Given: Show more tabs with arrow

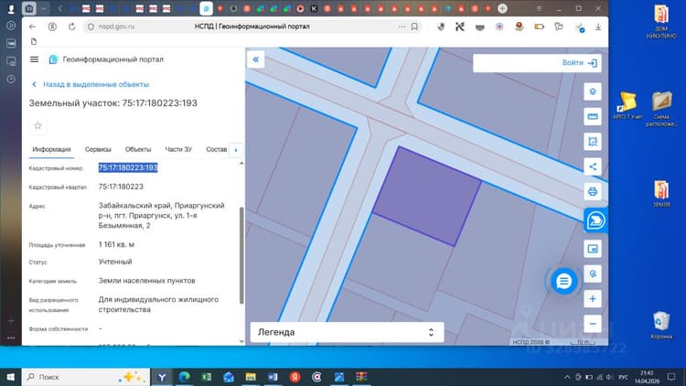Looking at the screenshot, I should point(236,150).
